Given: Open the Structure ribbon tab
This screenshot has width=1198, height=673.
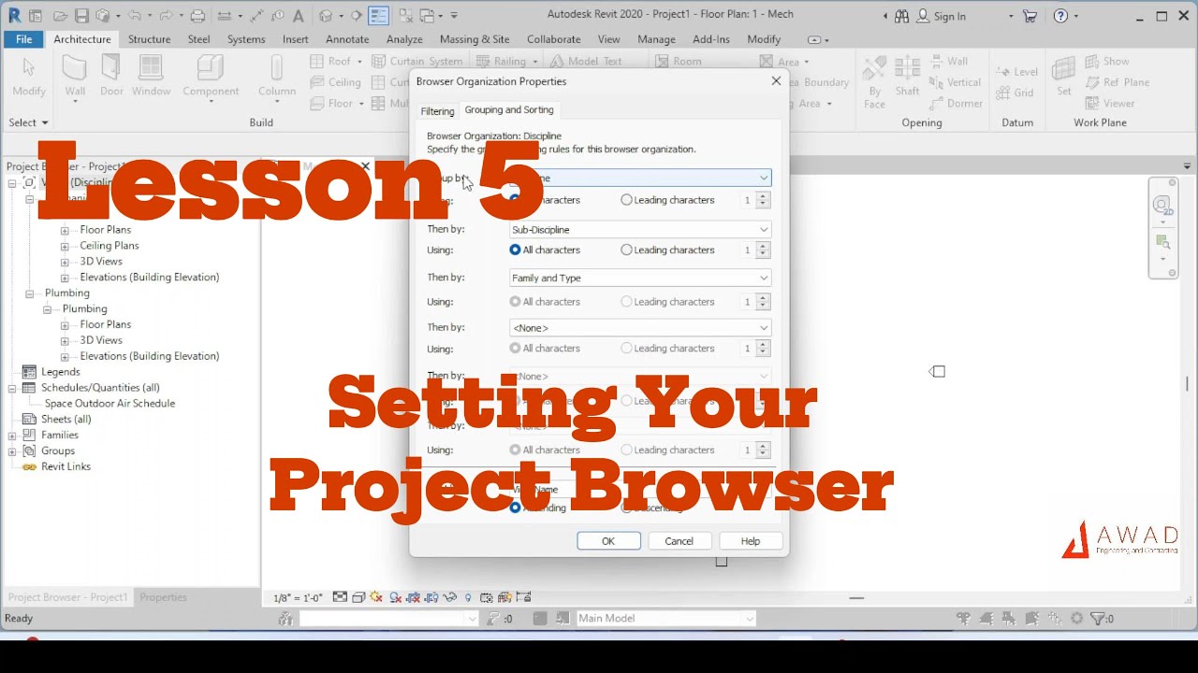Looking at the screenshot, I should coord(149,39).
